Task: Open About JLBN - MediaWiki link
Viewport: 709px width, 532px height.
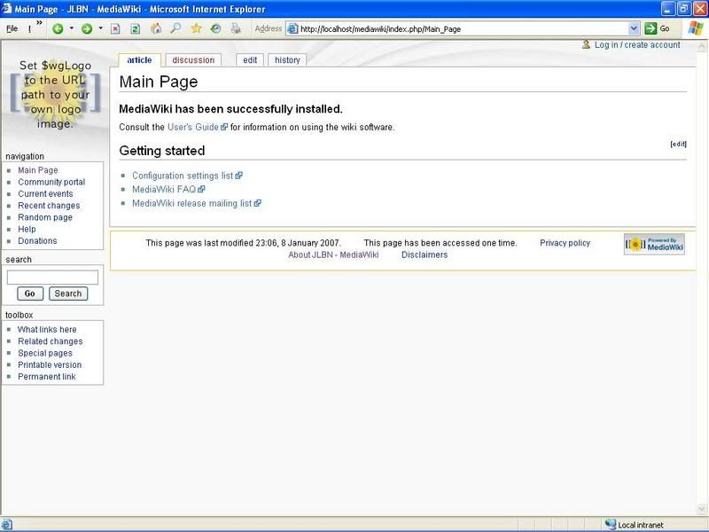Action: [x=333, y=254]
